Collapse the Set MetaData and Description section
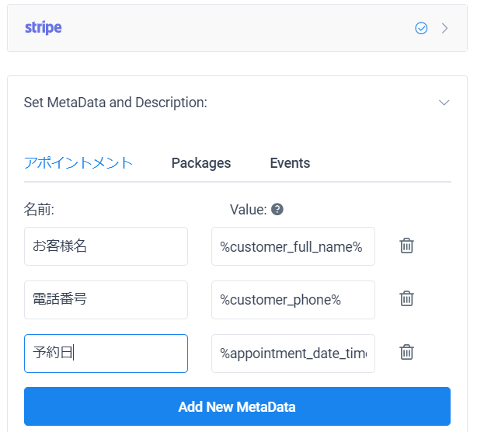The image size is (491, 432). [x=444, y=103]
